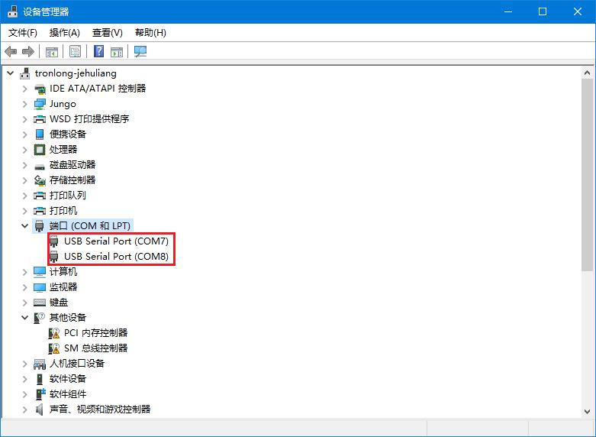Expand the 打印队列 node chevron
Viewport: 596px width, 437px height.
[25, 196]
